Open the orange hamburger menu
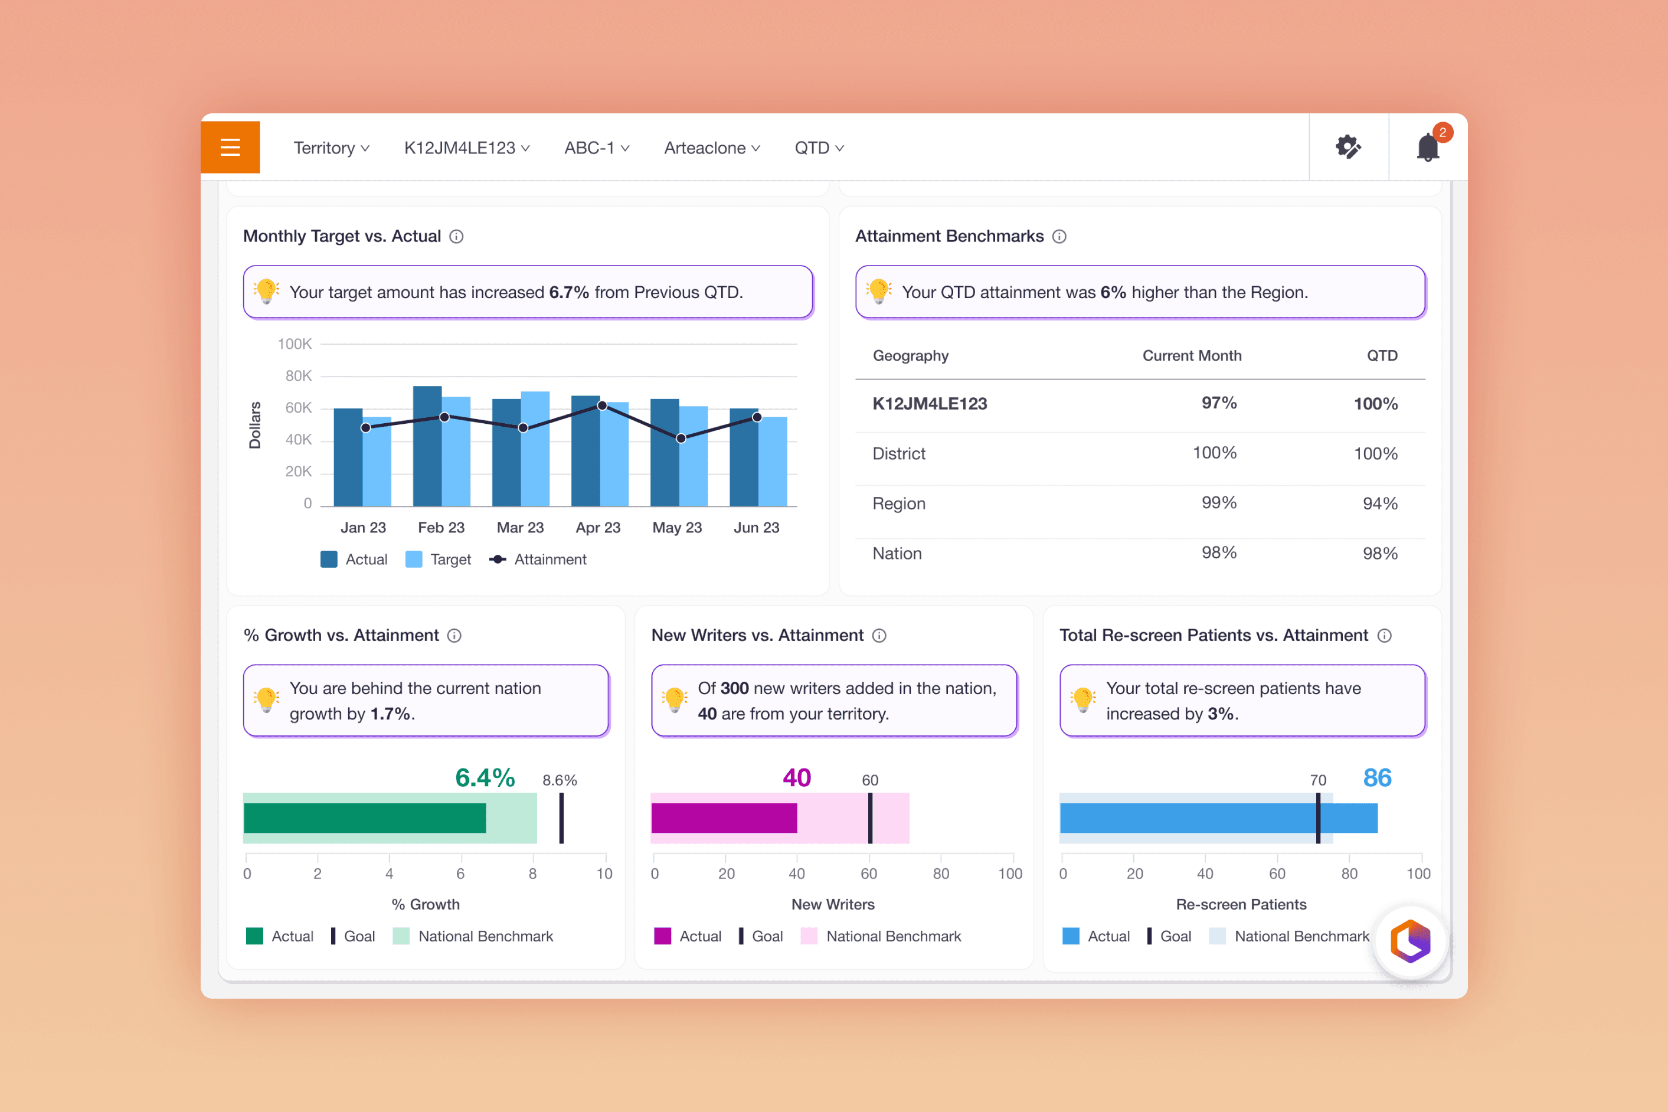Viewport: 1668px width, 1112px height. click(230, 148)
